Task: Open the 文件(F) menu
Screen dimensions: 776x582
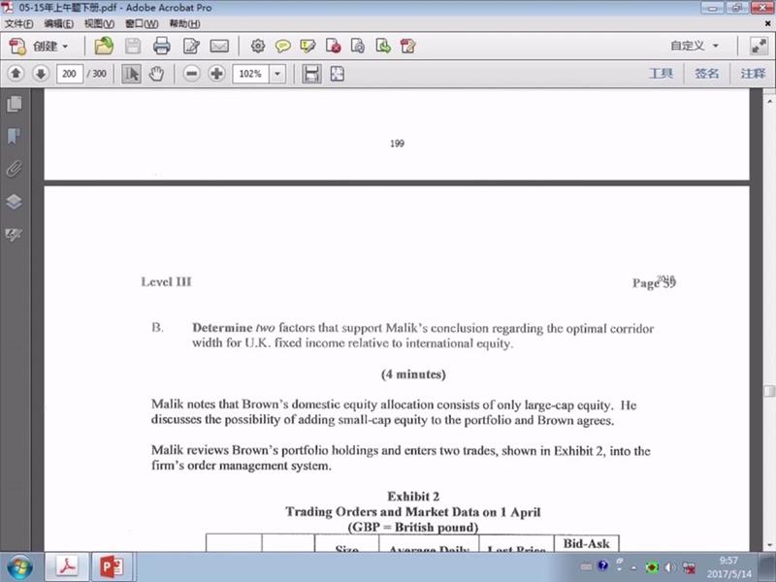Action: pyautogui.click(x=18, y=23)
